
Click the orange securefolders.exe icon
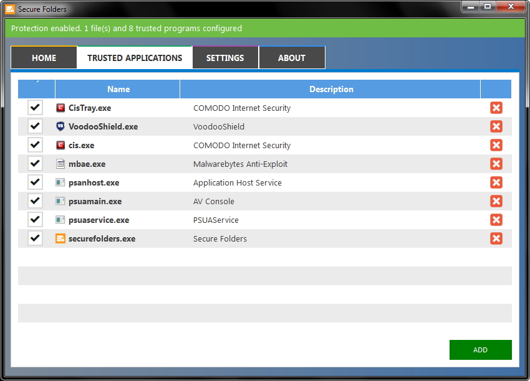(60, 238)
